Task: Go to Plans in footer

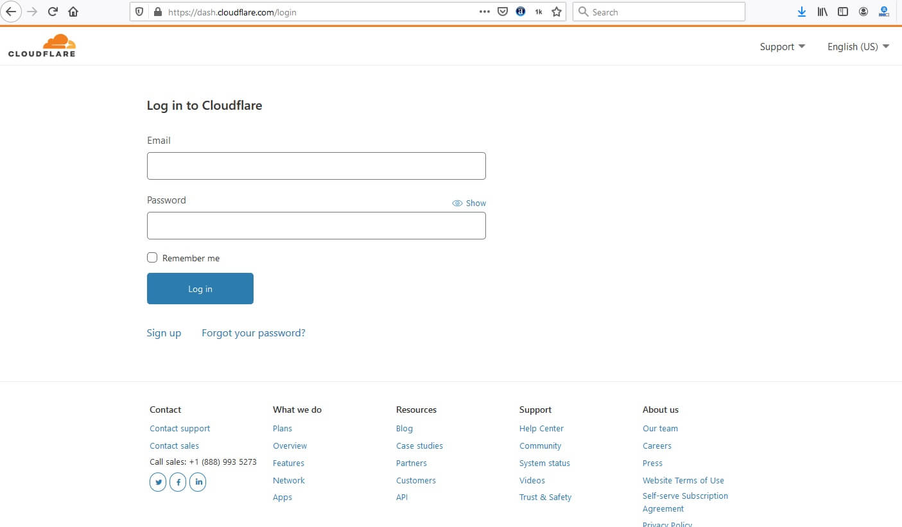Action: click(282, 428)
